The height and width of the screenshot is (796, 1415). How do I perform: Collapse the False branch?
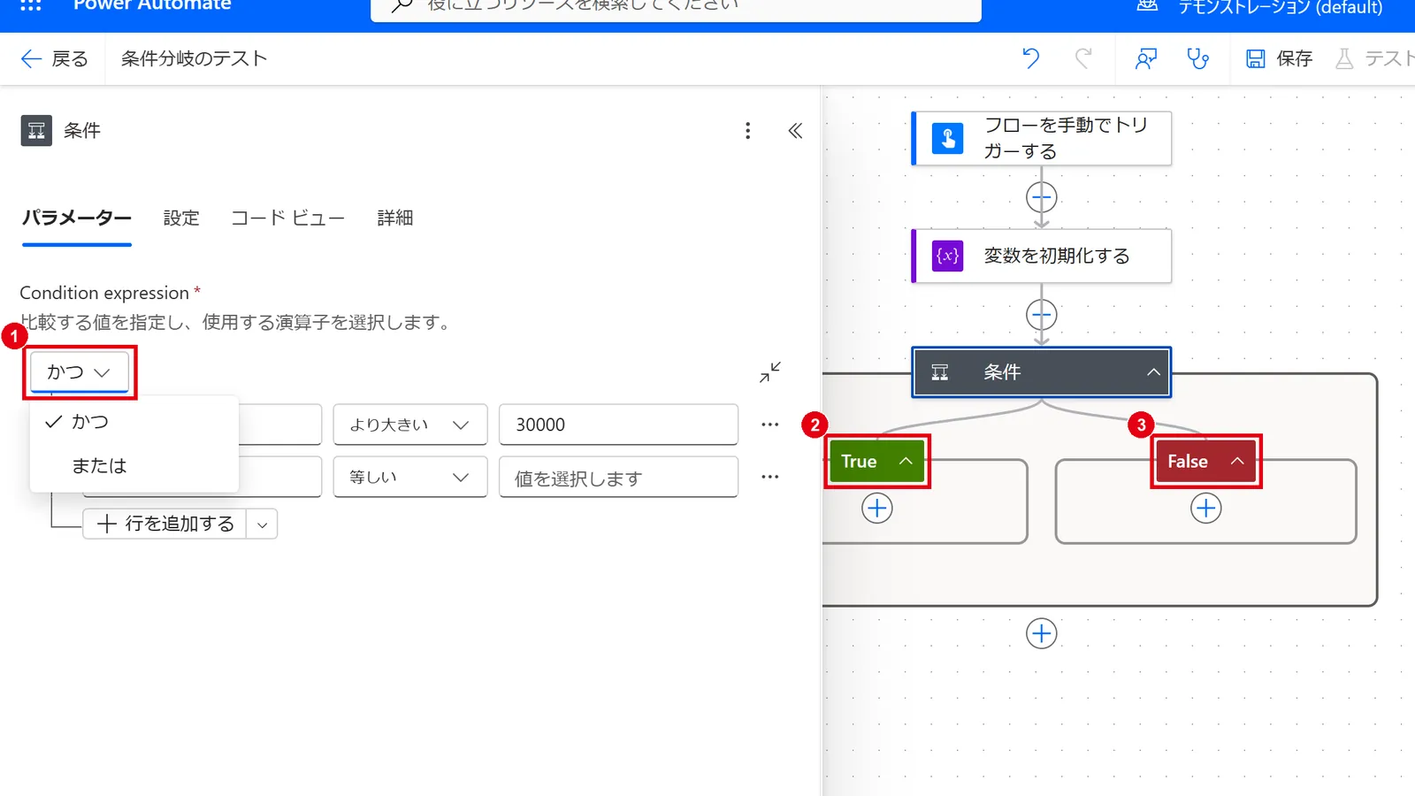[1237, 461]
